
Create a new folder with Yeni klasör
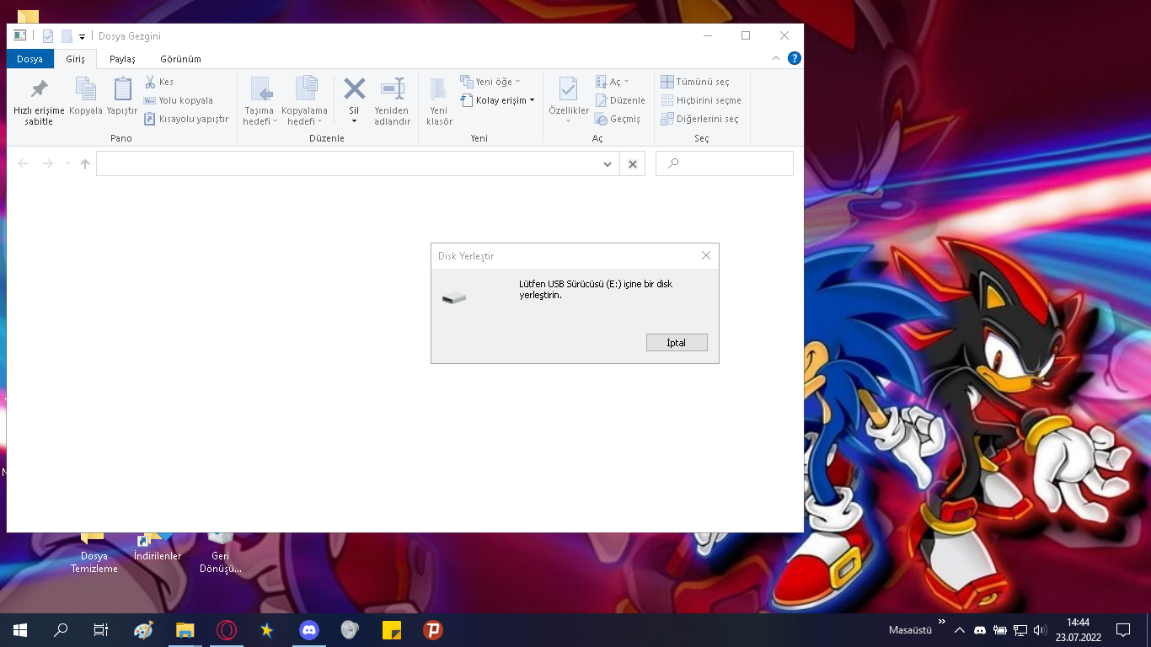click(439, 102)
